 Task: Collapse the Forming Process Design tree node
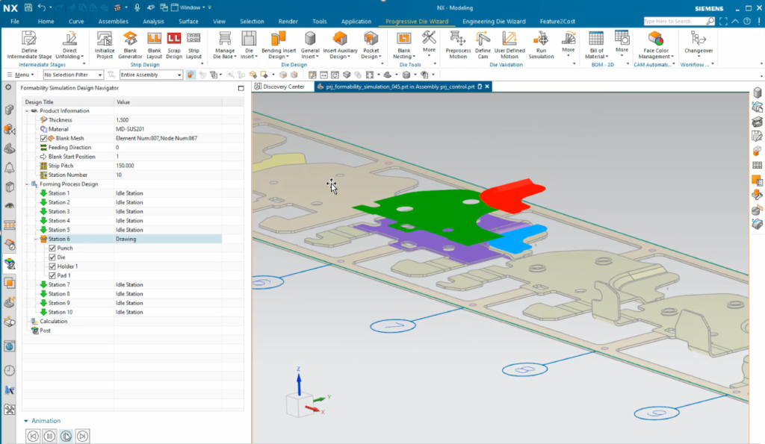click(26, 183)
